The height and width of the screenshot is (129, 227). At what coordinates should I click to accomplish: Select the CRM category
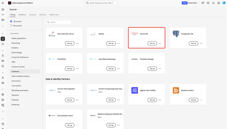[13, 62]
